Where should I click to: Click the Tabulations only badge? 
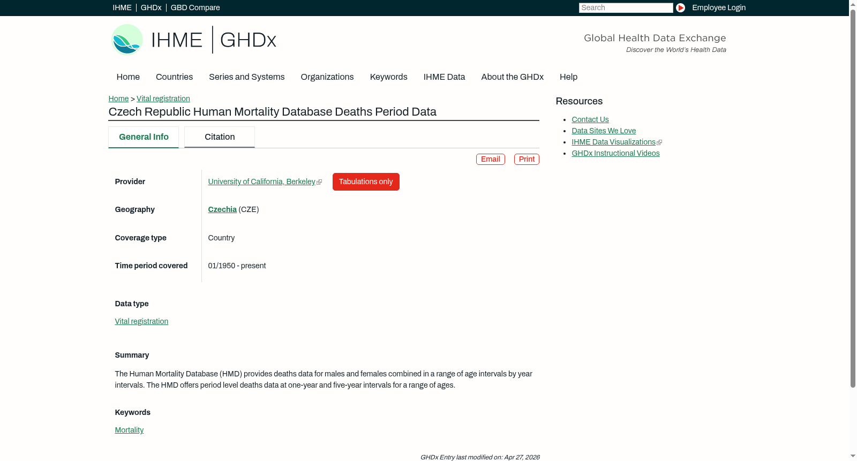click(x=366, y=182)
